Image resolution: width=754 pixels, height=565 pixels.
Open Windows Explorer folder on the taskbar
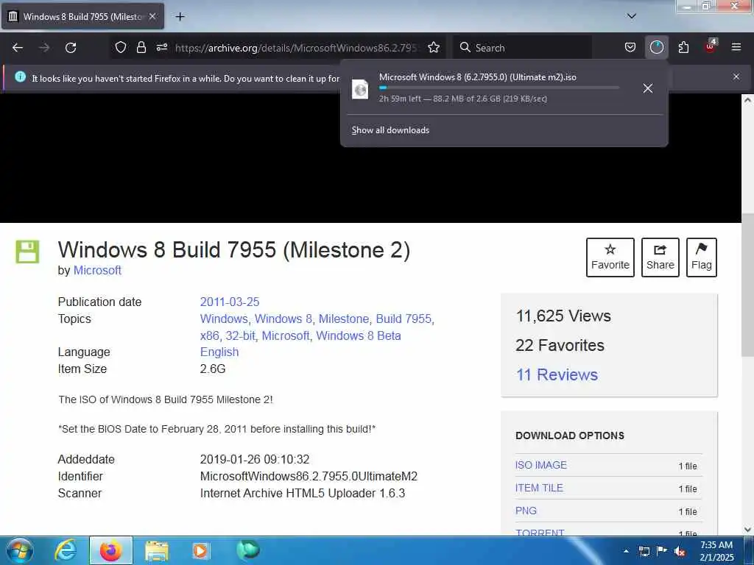[157, 551]
